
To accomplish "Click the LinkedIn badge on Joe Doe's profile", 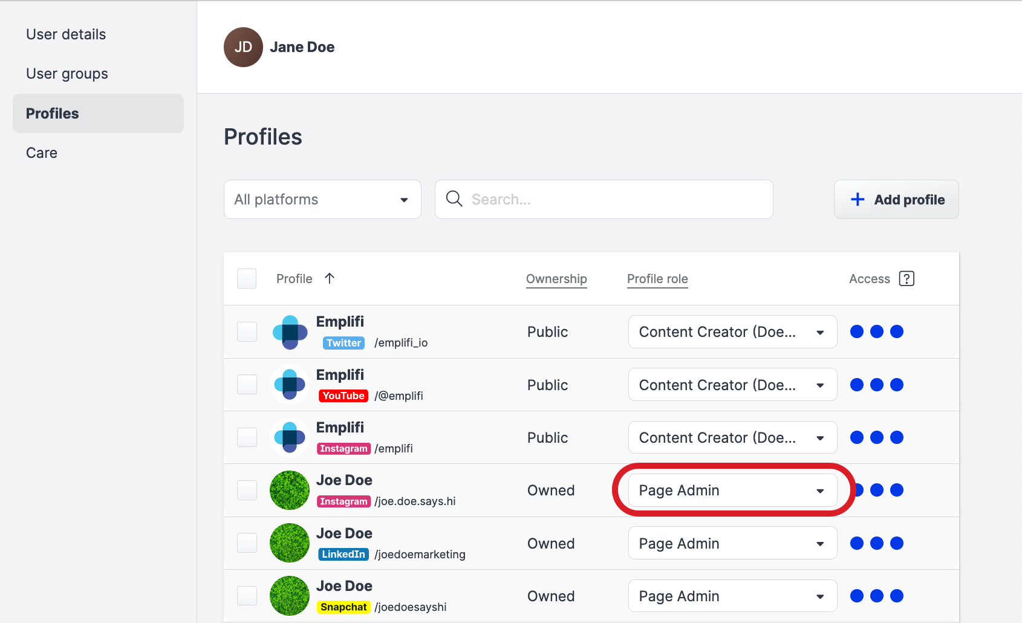I will click(x=343, y=553).
